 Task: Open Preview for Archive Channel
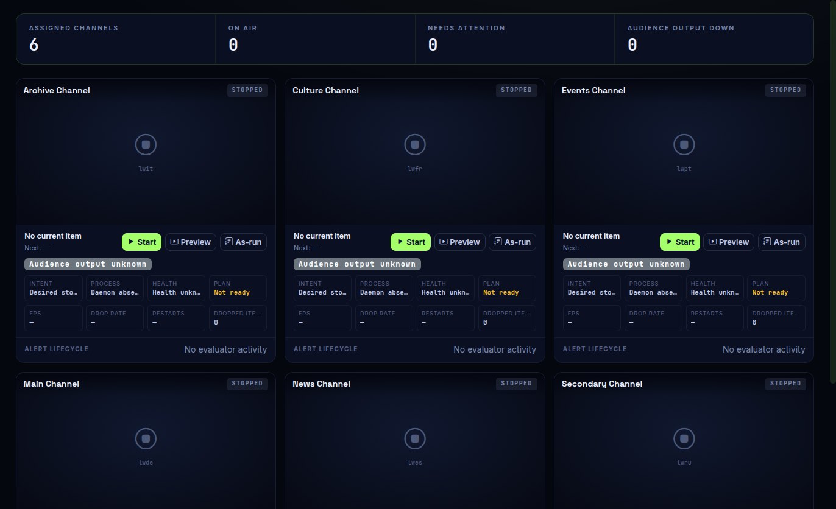click(x=191, y=242)
